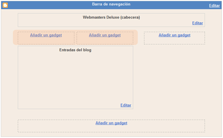Screen dimensions: 223x138
Task: Add a gadget in the right sidebar
Action: [174, 35]
